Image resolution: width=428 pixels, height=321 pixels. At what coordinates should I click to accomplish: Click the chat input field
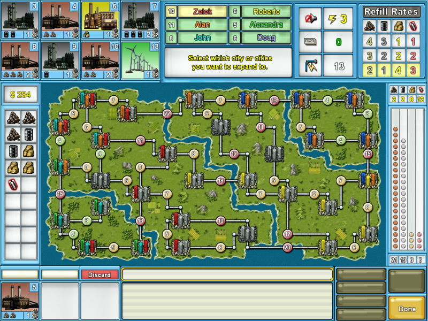227,274
